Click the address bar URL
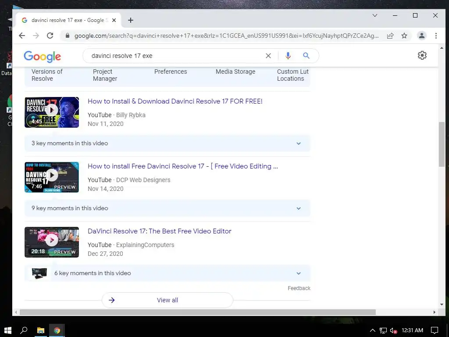Image resolution: width=449 pixels, height=337 pixels. tap(226, 36)
